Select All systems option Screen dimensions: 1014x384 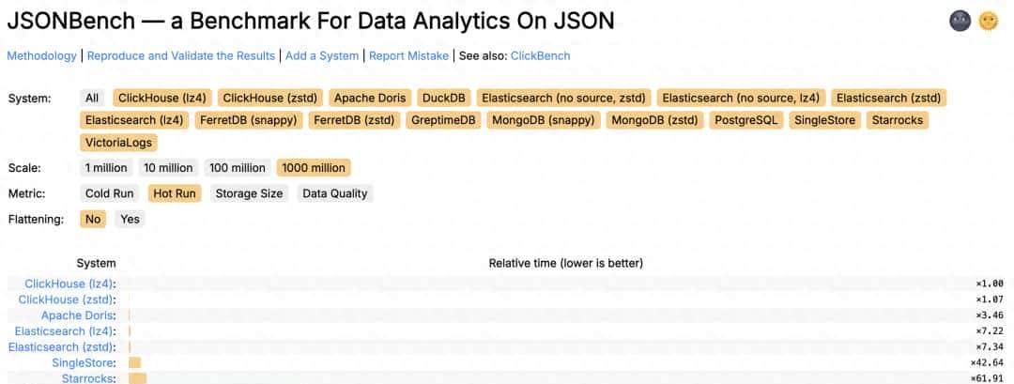(92, 98)
